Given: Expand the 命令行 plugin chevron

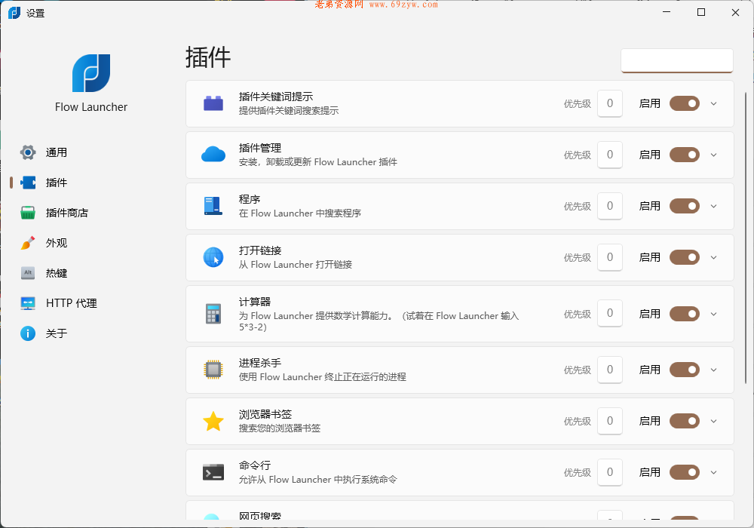Looking at the screenshot, I should [x=713, y=473].
